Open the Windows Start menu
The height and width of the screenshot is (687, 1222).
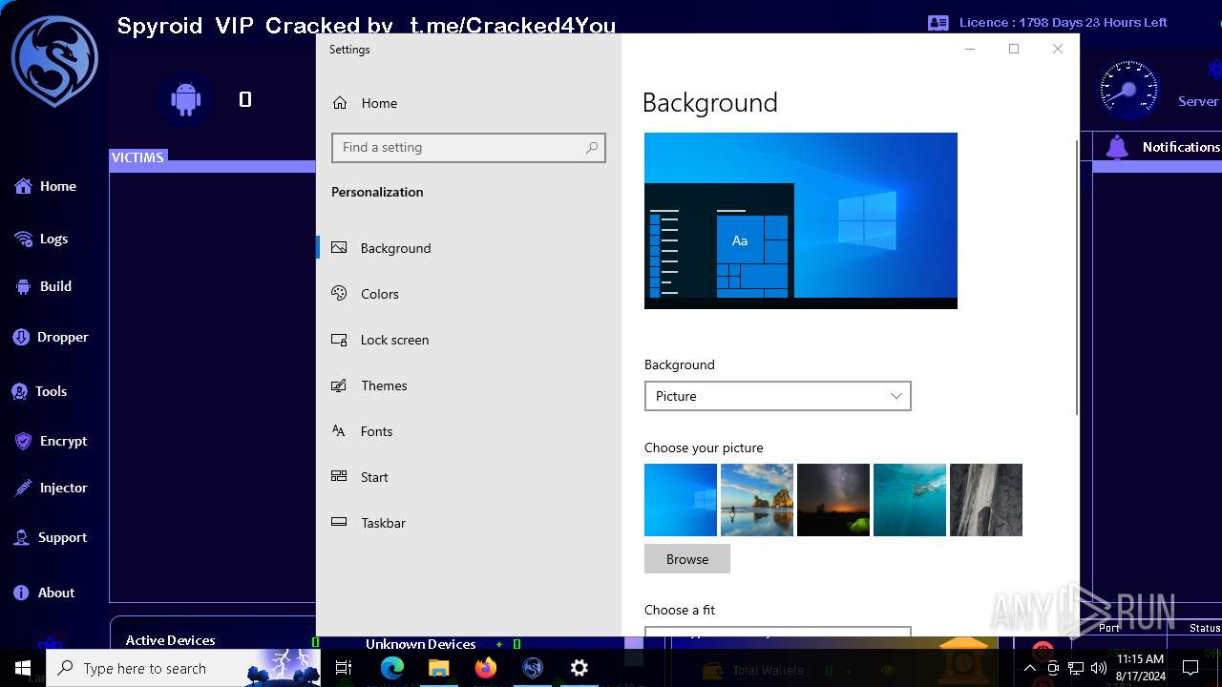tap(23, 668)
